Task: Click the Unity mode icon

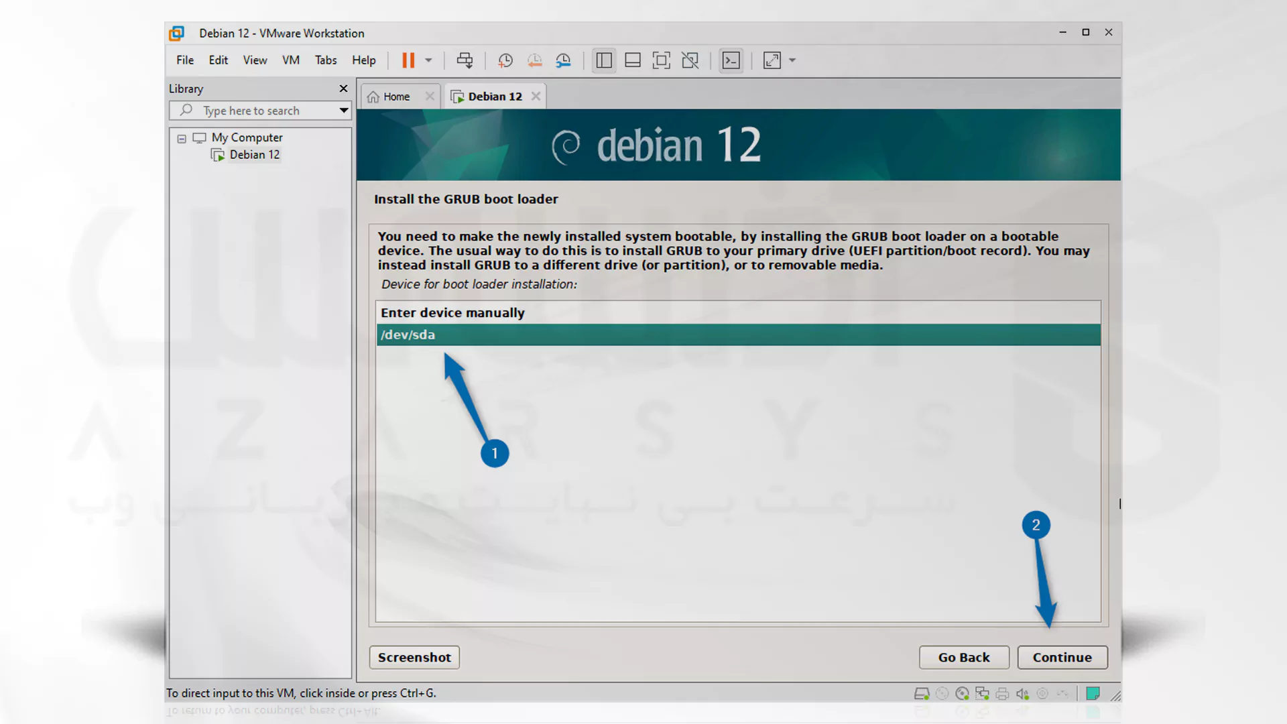Action: (690, 60)
